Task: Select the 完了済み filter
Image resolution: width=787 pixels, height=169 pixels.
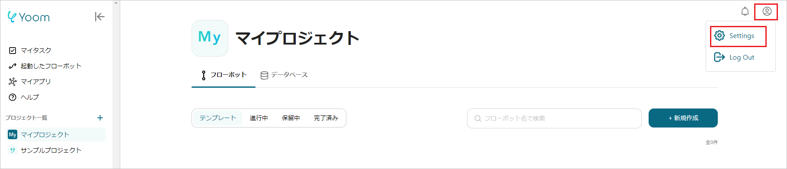Action: (x=326, y=118)
